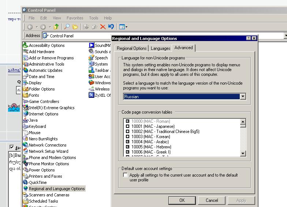This screenshot has height=207, width=287.
Task: Switch to the Languages tab
Action: coord(160,48)
